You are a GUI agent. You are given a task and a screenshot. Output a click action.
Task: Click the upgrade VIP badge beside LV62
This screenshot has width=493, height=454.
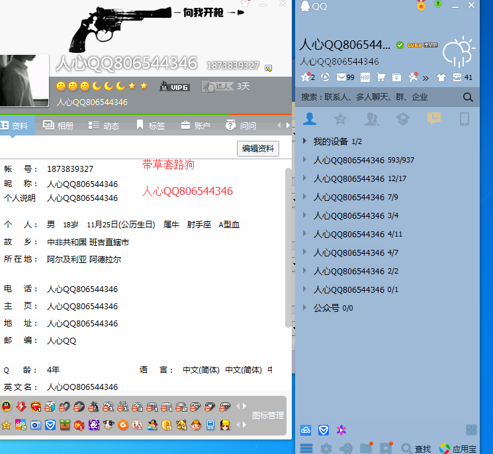(431, 45)
